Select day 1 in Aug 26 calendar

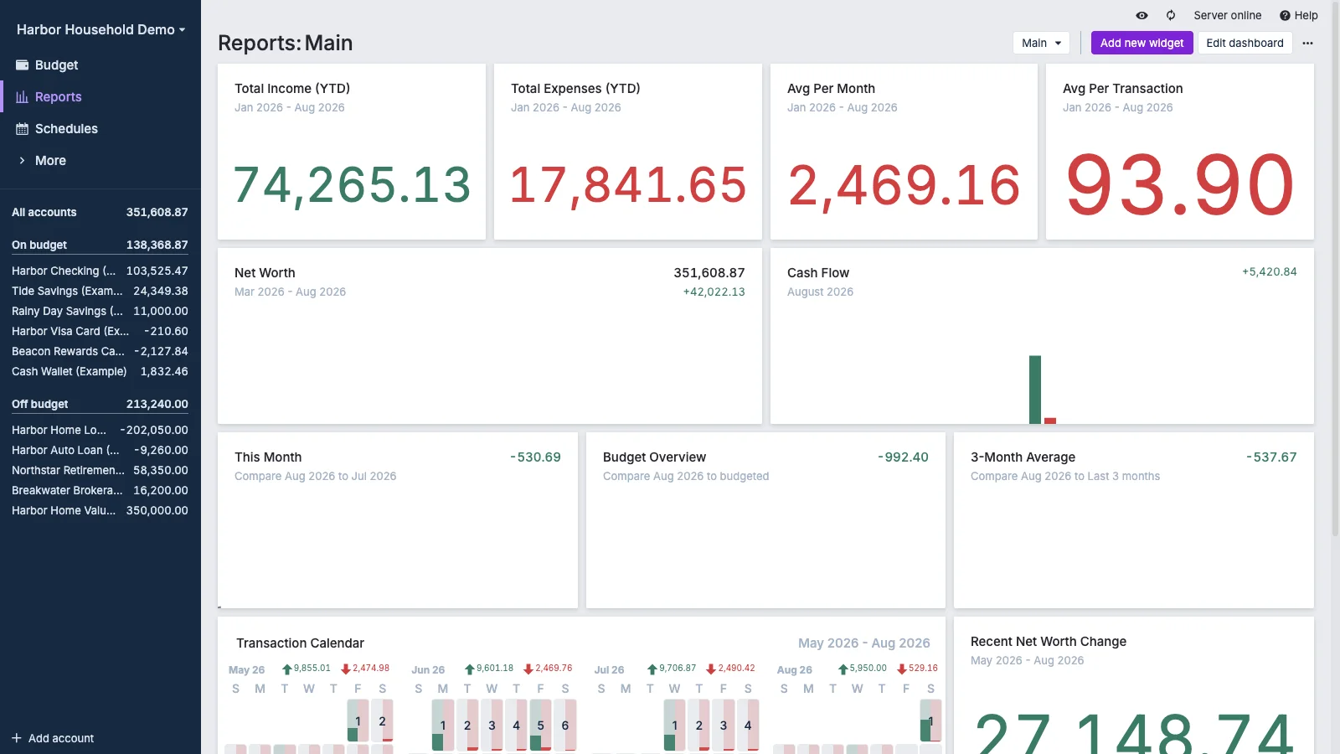click(930, 720)
